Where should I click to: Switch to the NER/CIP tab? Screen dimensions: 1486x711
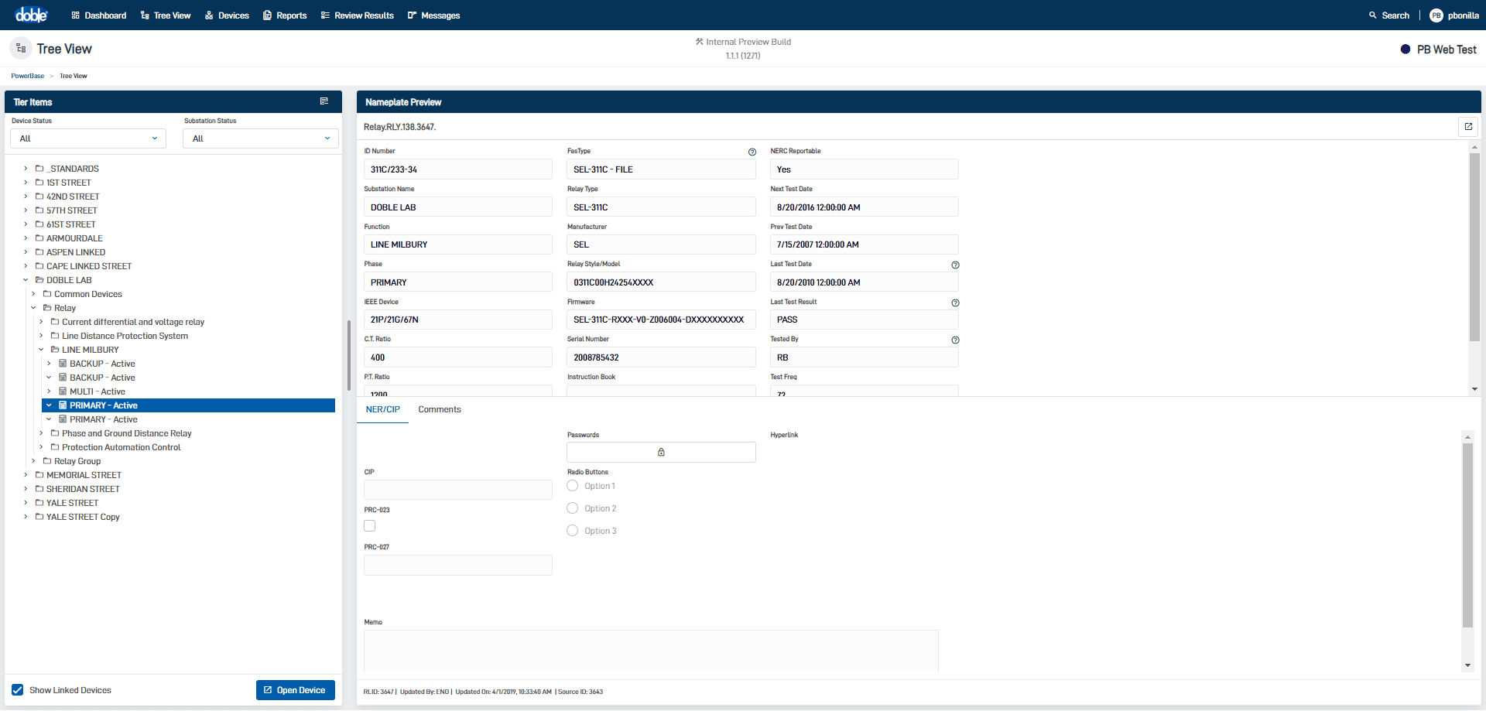pos(383,410)
